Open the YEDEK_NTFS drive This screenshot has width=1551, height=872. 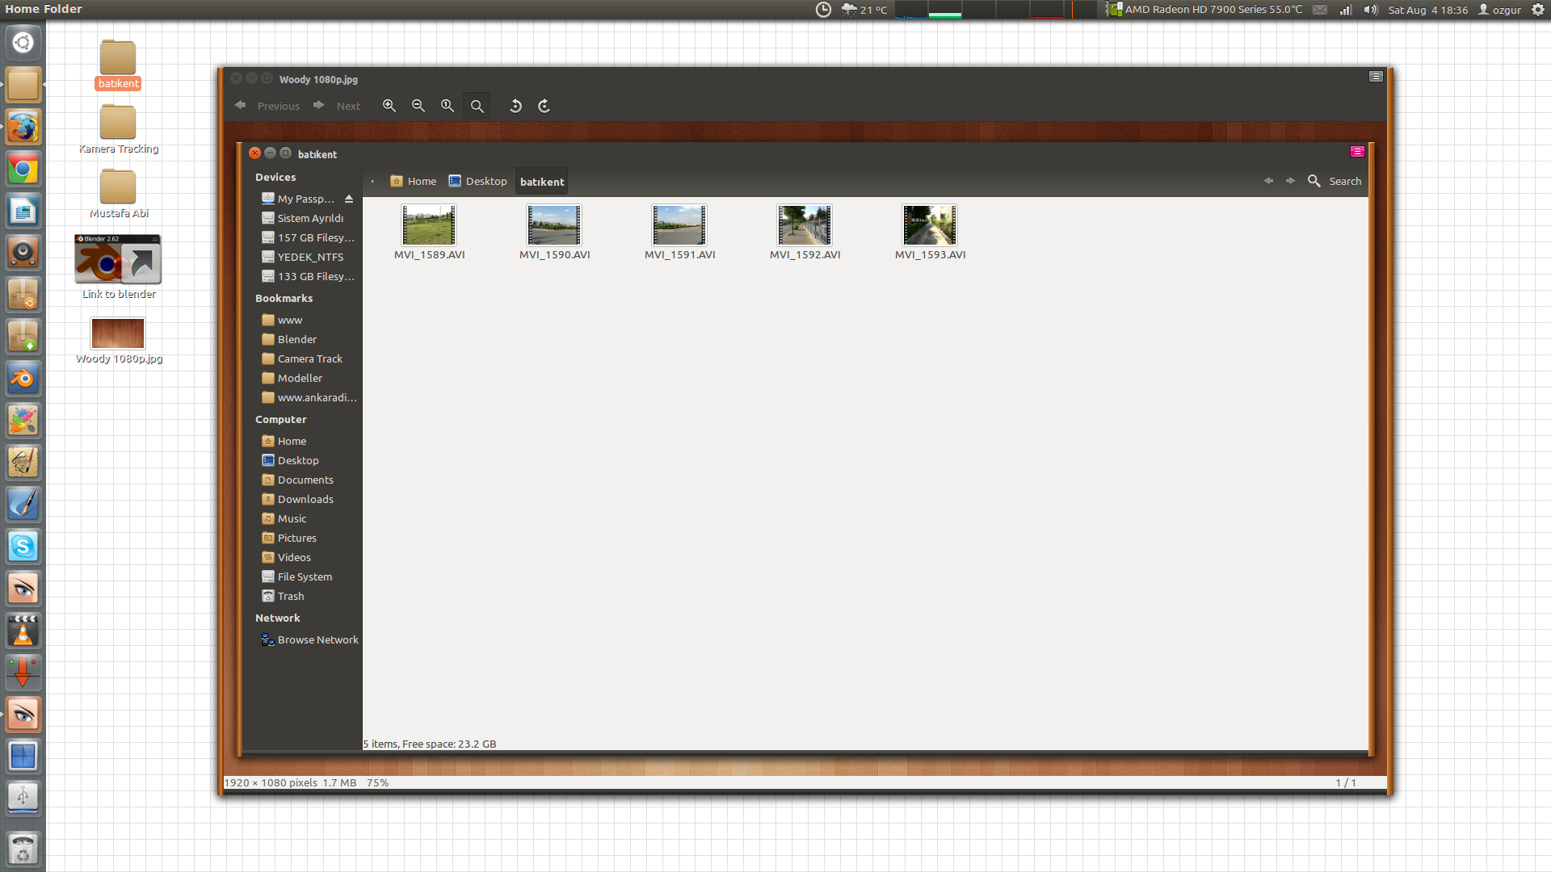coord(303,257)
